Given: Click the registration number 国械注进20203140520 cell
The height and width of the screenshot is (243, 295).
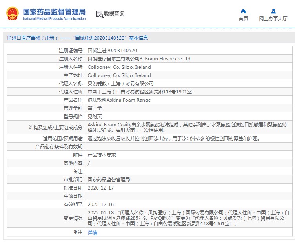Looking at the screenshot, I should [112, 51].
